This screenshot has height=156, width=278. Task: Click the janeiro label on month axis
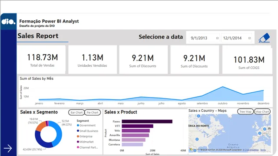click(x=39, y=103)
